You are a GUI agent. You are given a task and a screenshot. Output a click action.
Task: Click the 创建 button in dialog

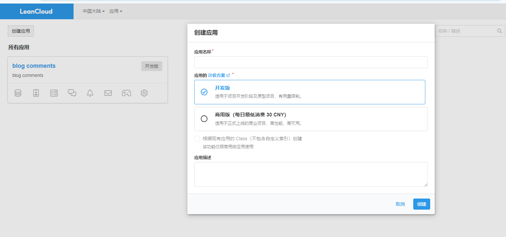tap(421, 204)
